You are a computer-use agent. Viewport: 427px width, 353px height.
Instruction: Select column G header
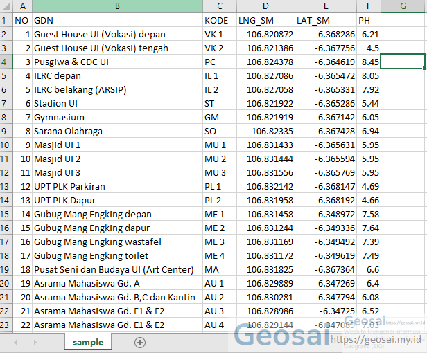click(403, 6)
